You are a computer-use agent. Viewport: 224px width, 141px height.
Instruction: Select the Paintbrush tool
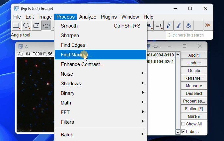(179, 25)
